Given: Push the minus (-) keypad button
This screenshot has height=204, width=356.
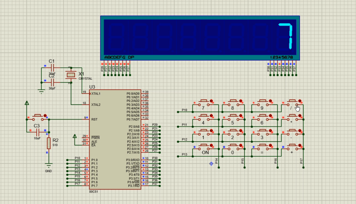Looking at the screenshot, I should pos(292,132).
